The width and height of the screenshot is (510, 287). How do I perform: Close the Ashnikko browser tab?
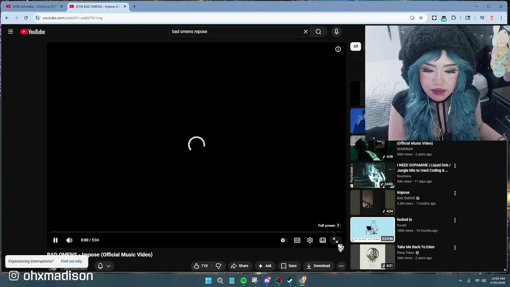(61, 6)
